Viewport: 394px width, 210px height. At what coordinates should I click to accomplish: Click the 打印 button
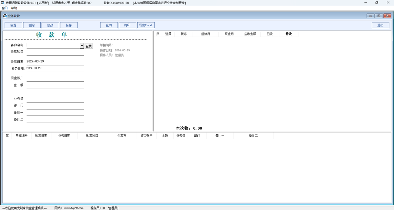127,25
